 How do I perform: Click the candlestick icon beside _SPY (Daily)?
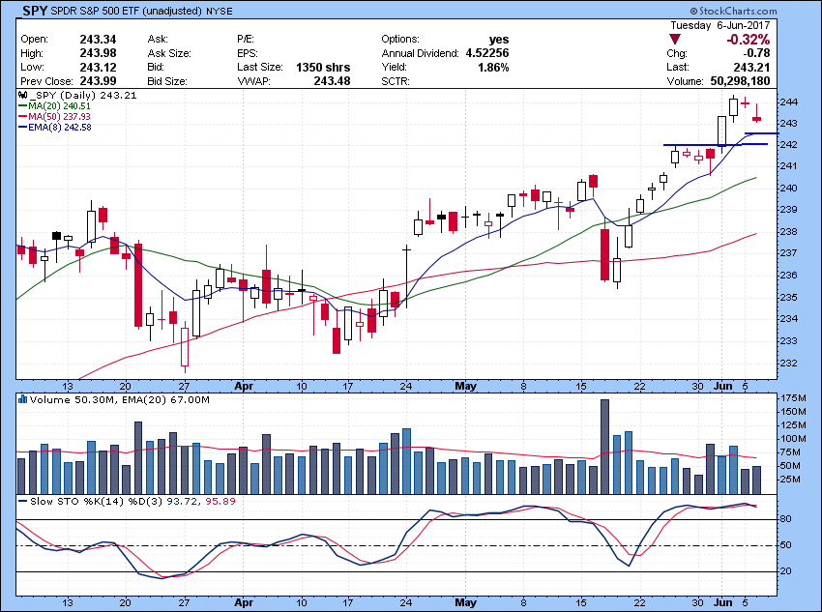[x=22, y=96]
